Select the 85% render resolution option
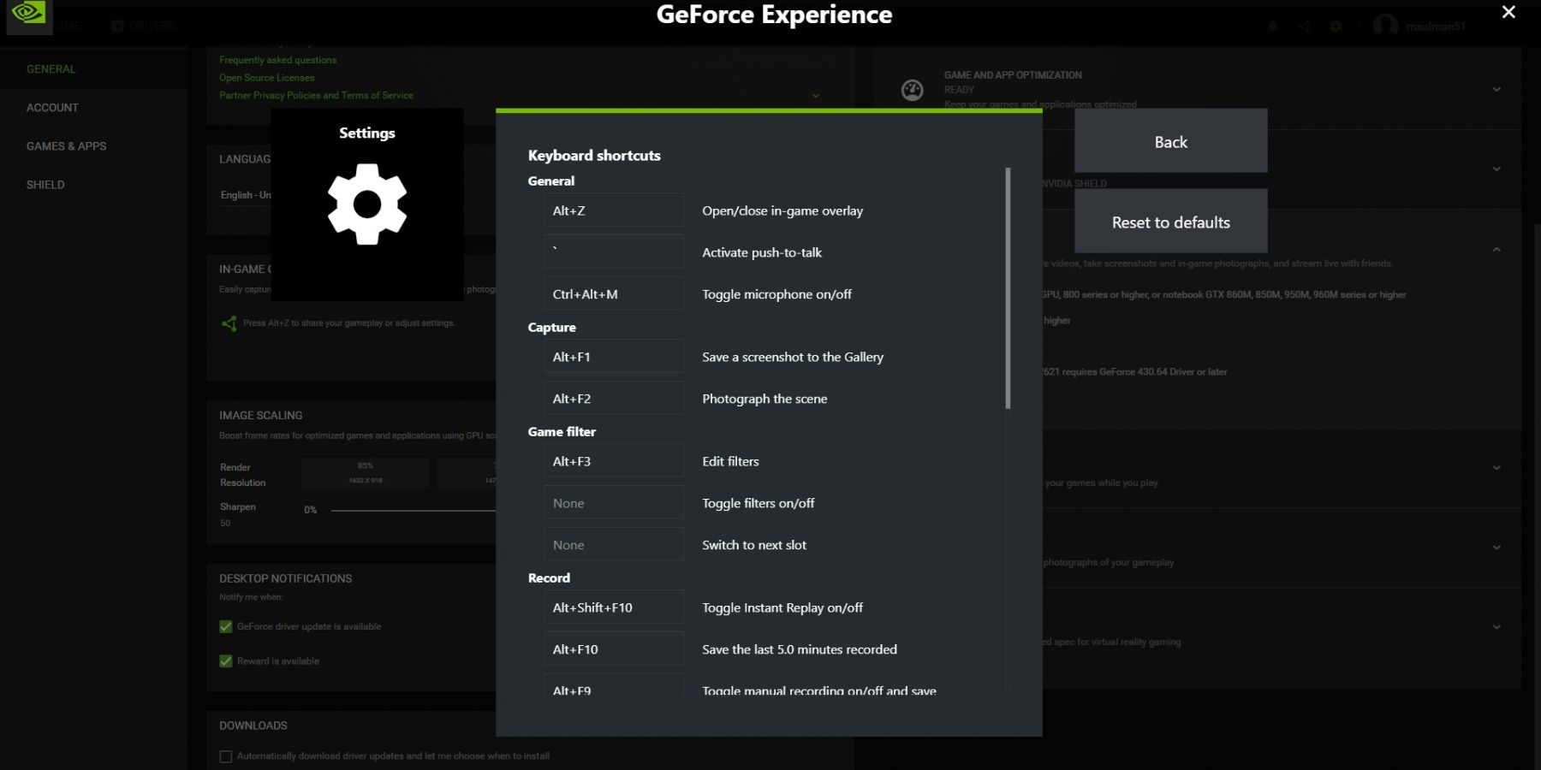The height and width of the screenshot is (770, 1541). (366, 472)
